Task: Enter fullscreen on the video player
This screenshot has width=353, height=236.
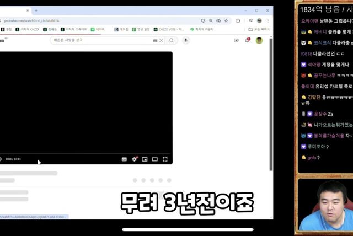Action: tap(165, 159)
